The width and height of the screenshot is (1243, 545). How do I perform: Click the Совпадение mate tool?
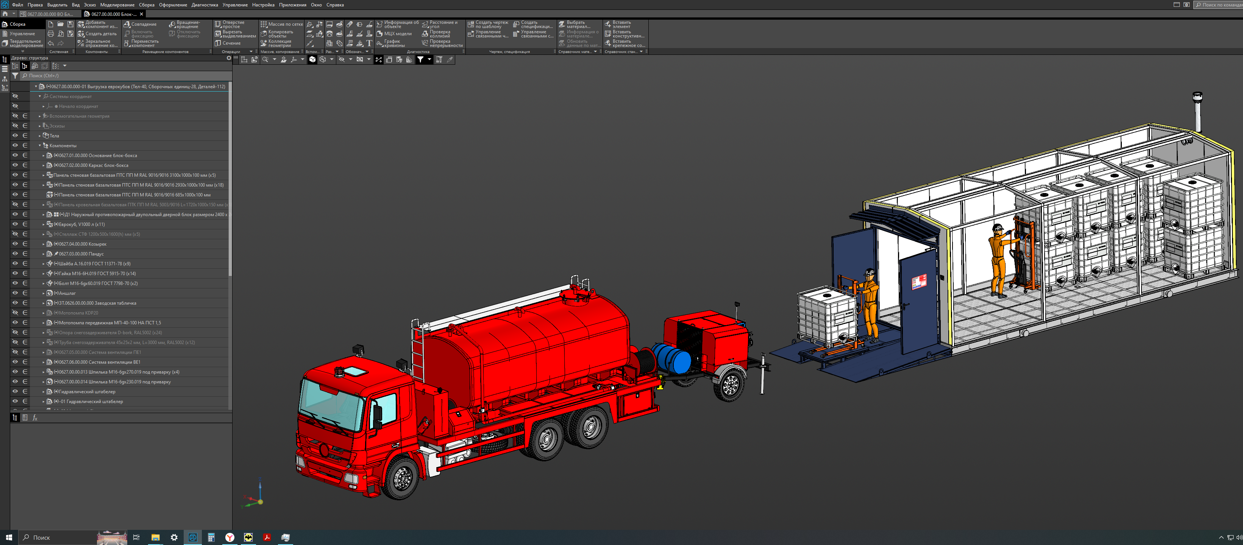coord(127,24)
